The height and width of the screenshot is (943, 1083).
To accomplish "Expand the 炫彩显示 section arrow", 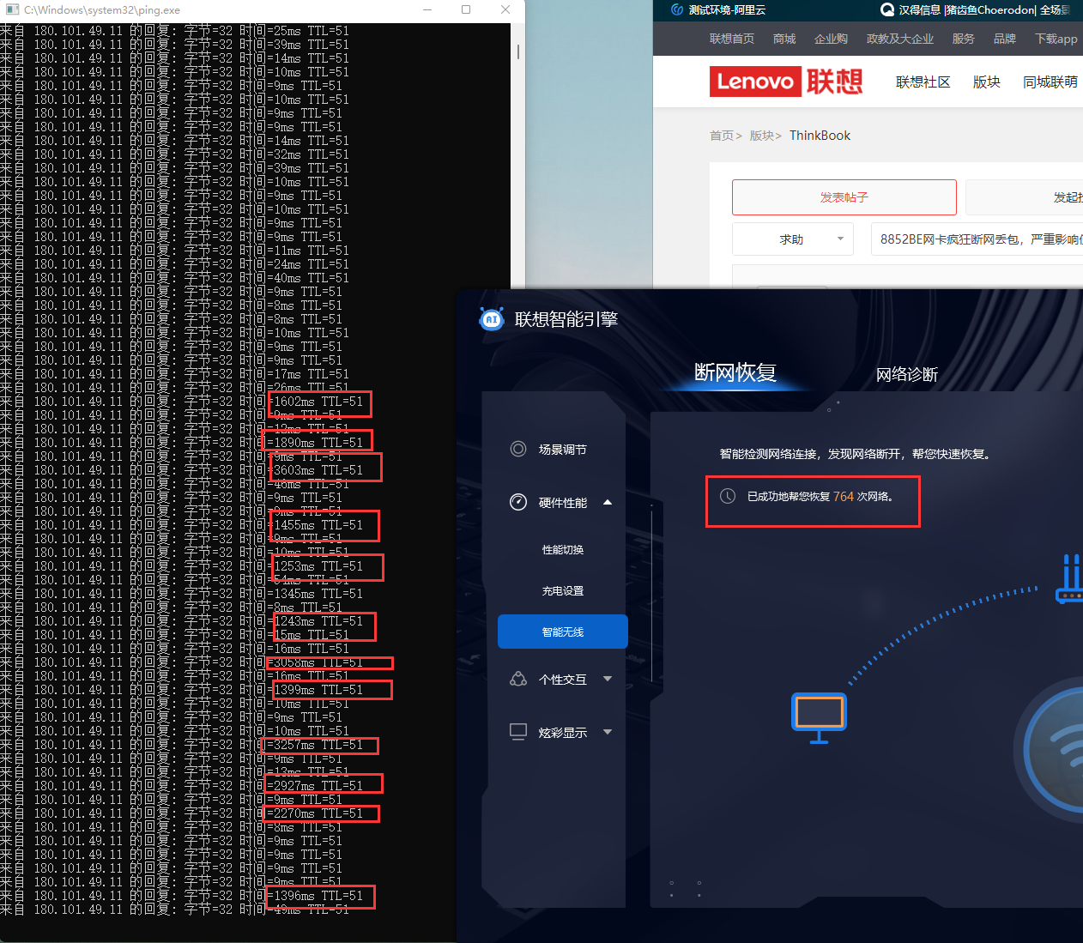I will coord(608,732).
